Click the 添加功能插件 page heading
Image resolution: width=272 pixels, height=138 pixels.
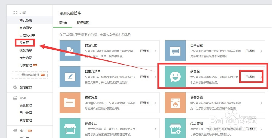(70, 13)
